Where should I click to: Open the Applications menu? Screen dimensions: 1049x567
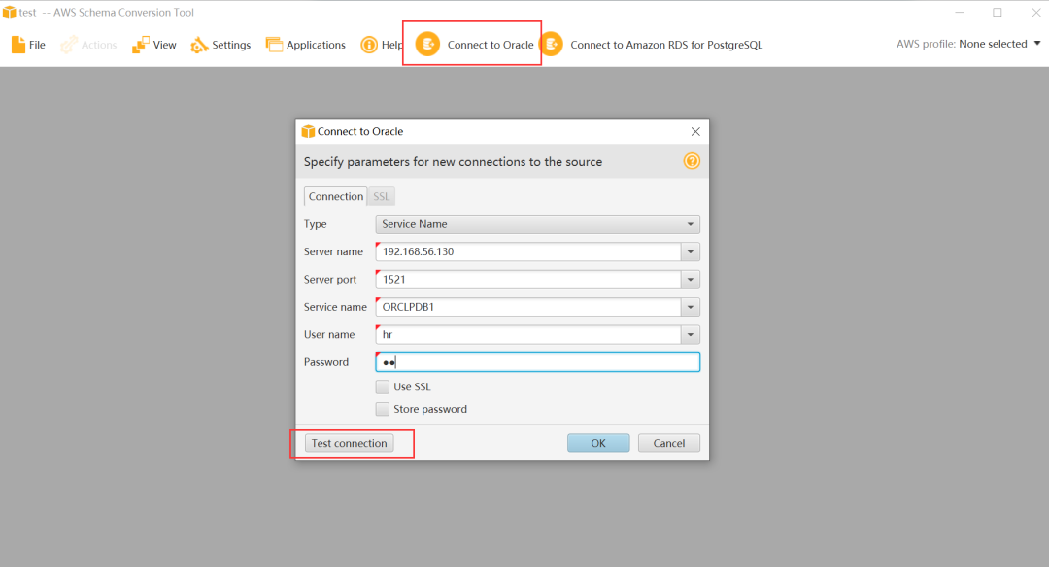click(x=306, y=45)
